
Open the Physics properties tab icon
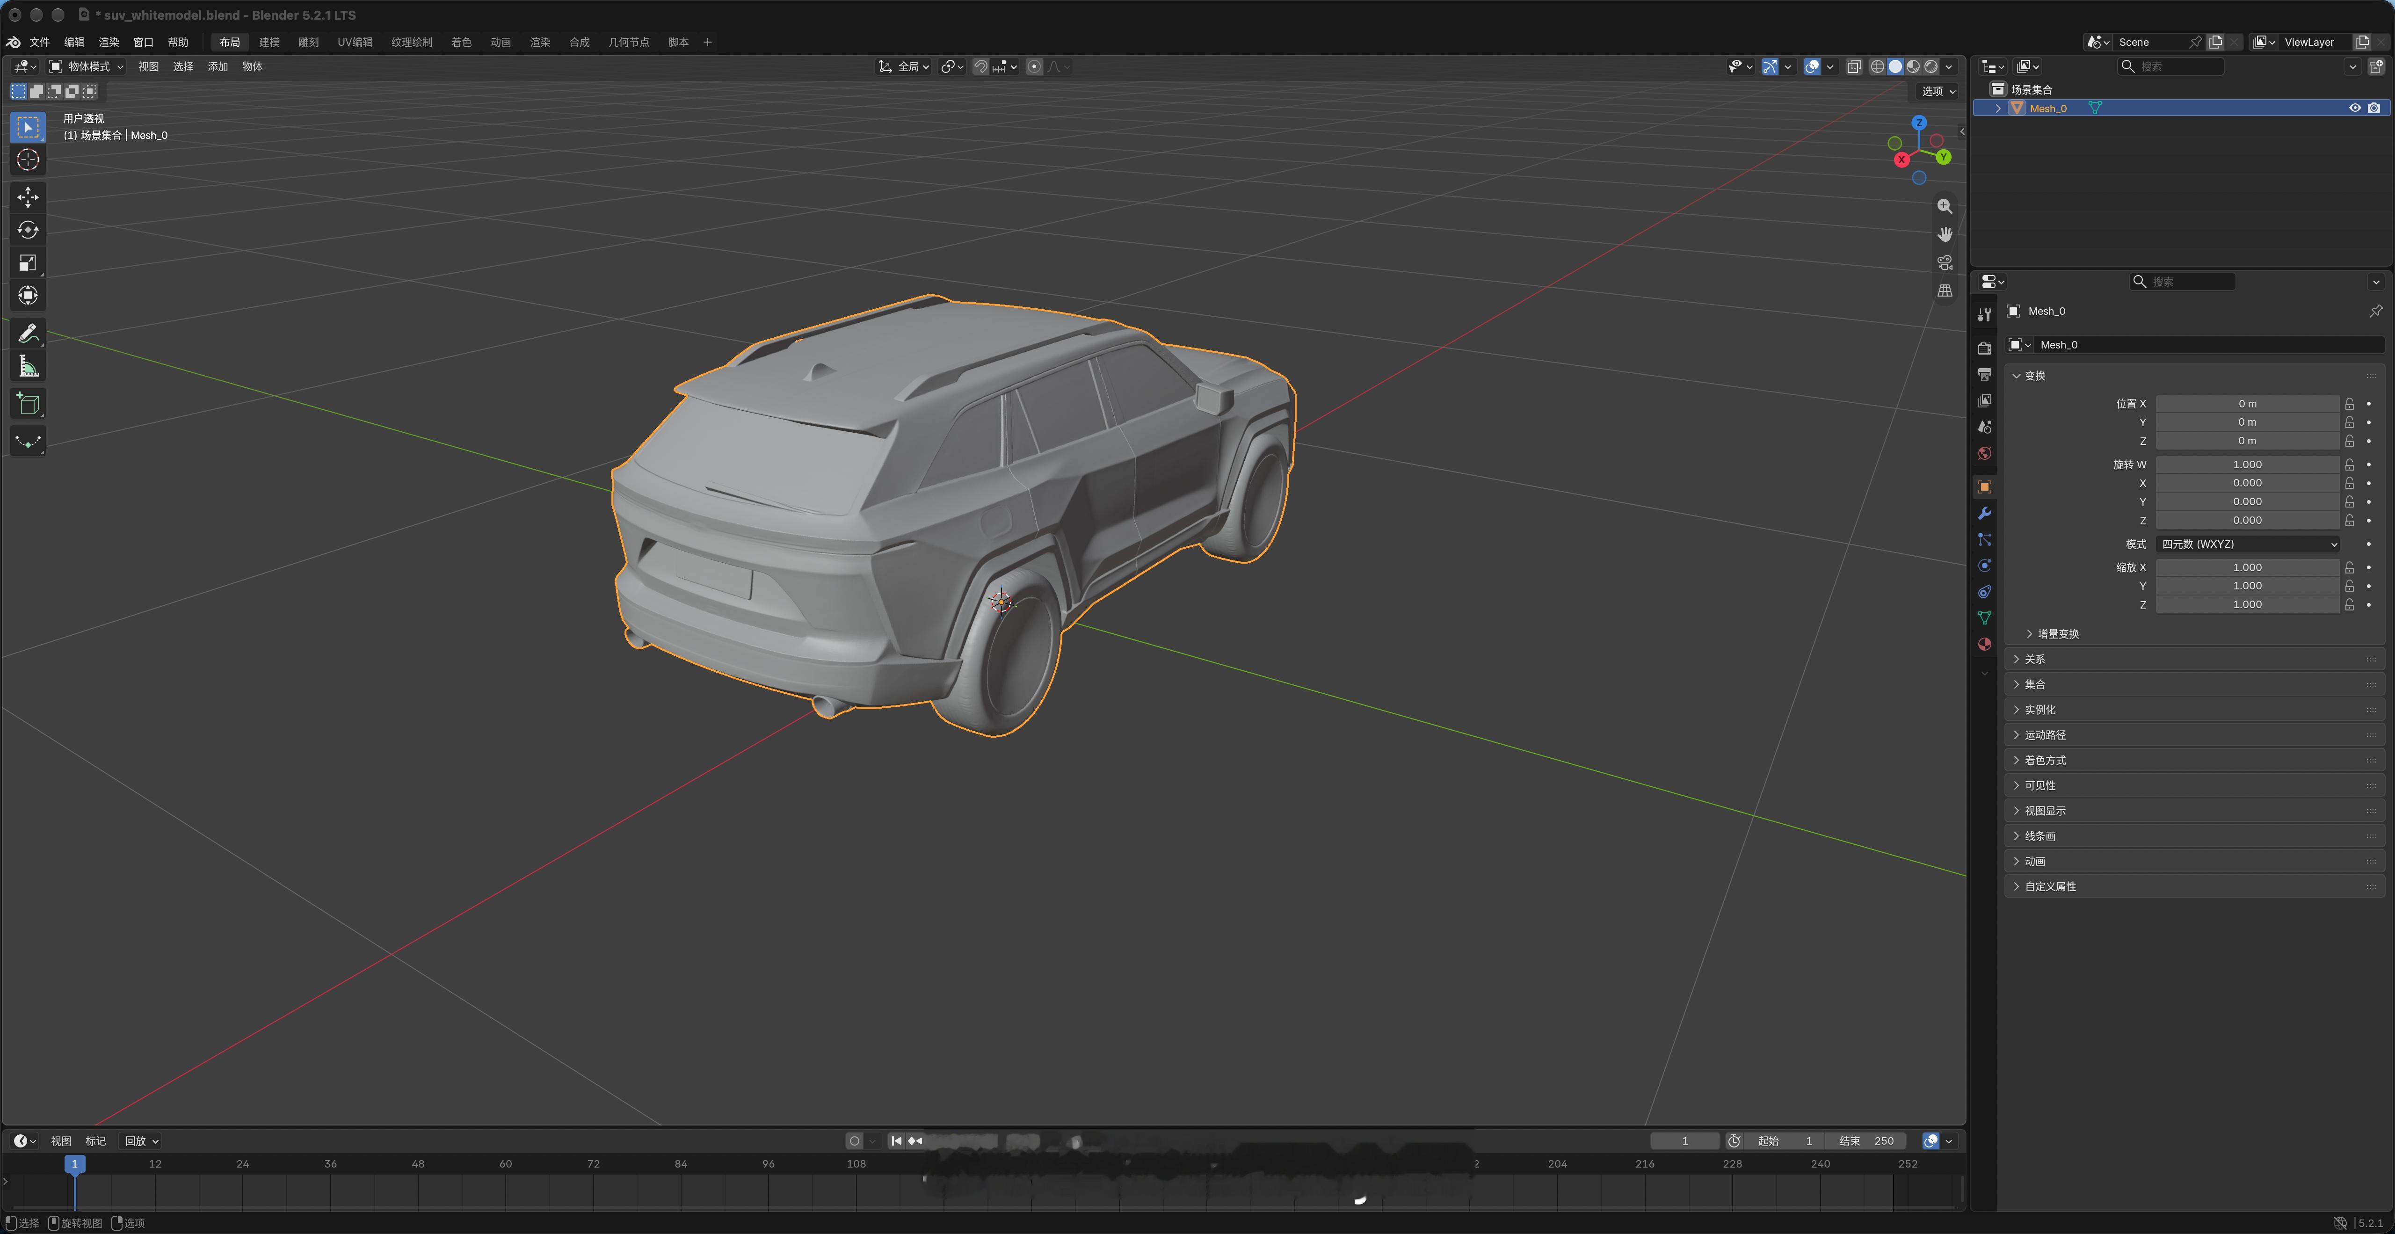pos(1984,566)
